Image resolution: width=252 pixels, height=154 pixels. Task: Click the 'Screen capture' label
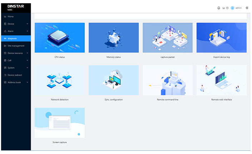[x=60, y=142]
